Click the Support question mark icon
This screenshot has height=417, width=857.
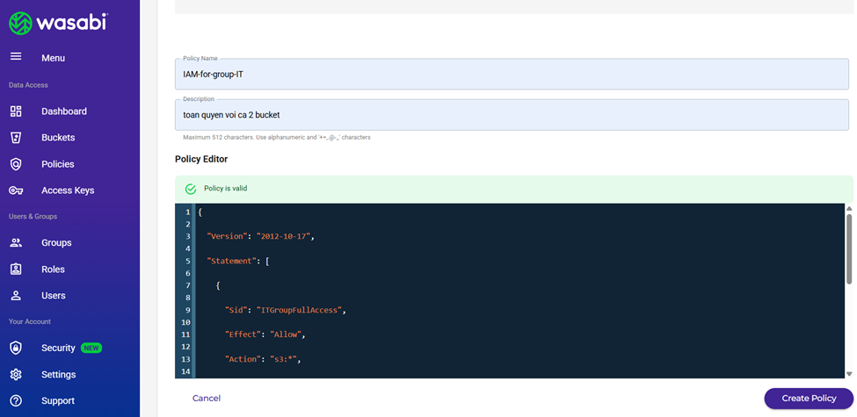click(16, 401)
